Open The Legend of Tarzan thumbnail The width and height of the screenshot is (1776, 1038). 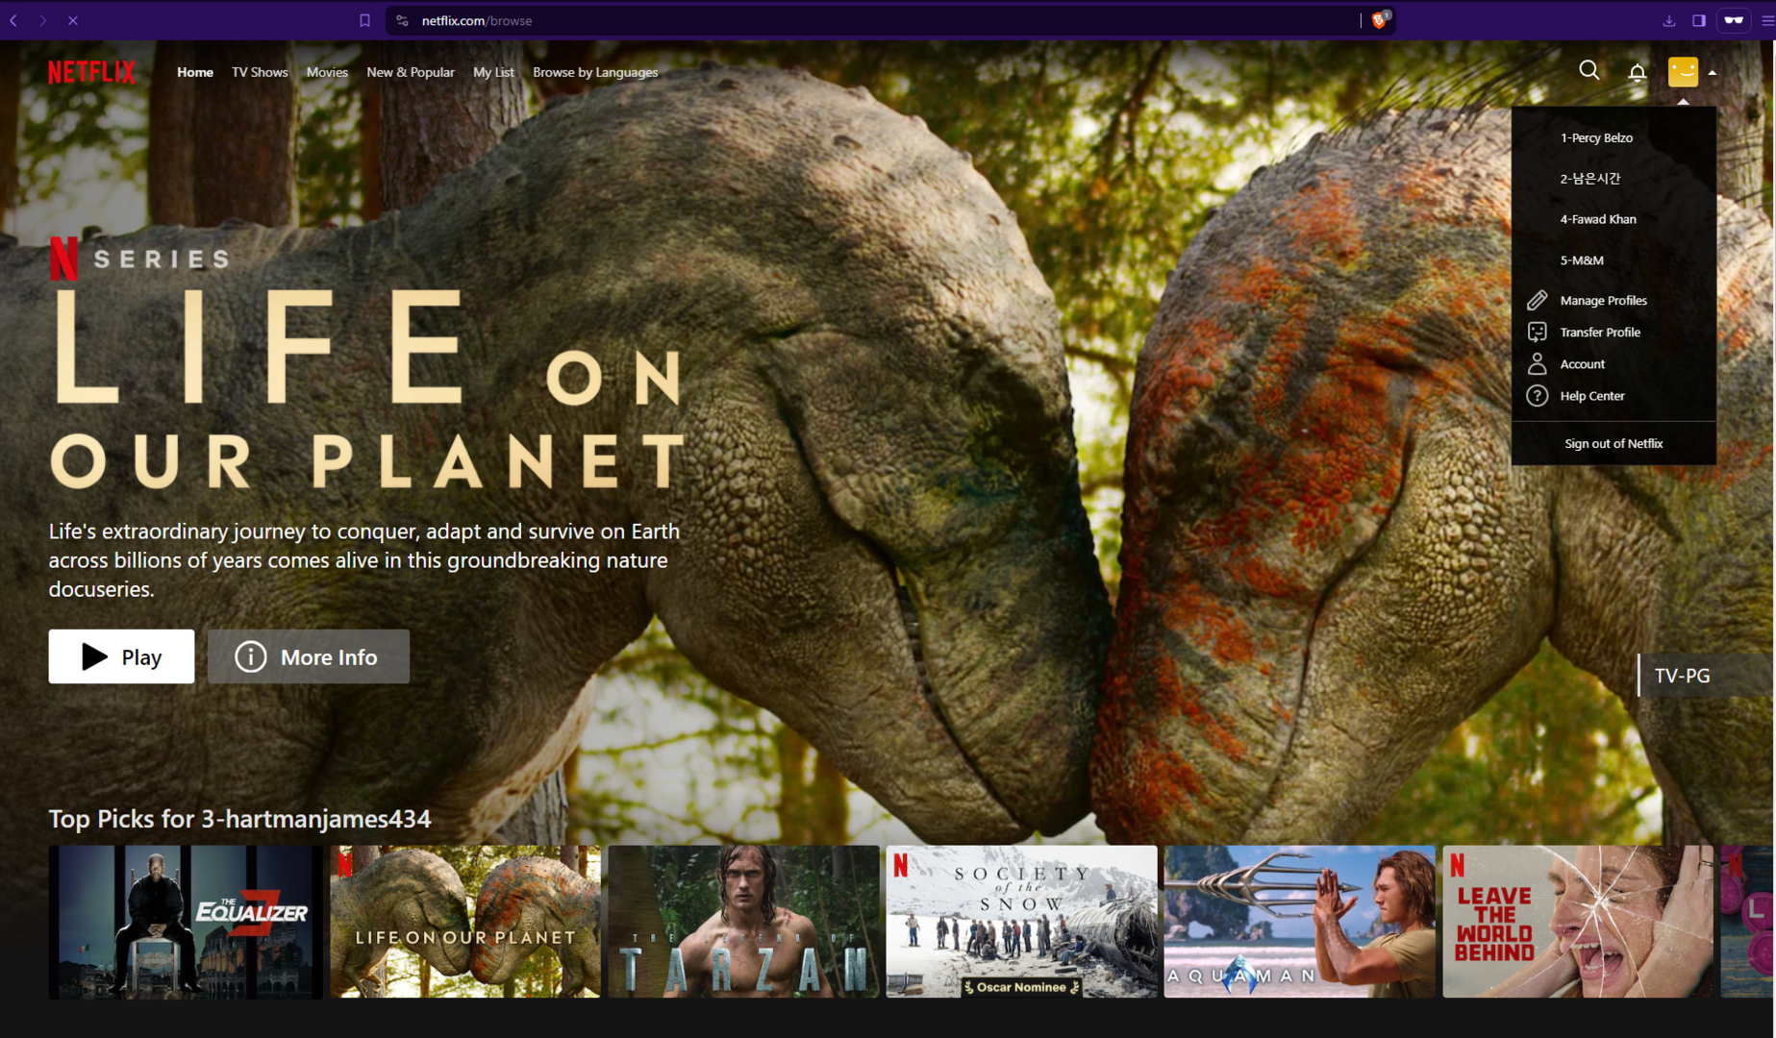[x=743, y=922]
